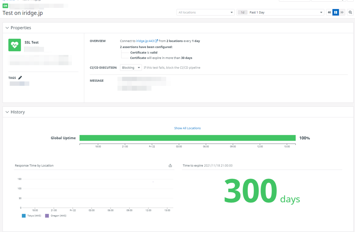Viewport: 355px width, 232px height.
Task: Edit tags with the pencil icon
Action: pyautogui.click(x=20, y=78)
